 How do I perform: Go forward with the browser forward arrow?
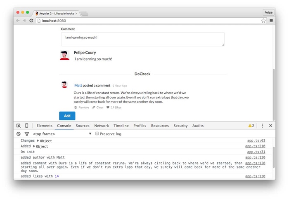point(24,21)
